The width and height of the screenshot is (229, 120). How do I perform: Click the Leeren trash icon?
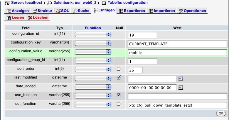(9, 18)
